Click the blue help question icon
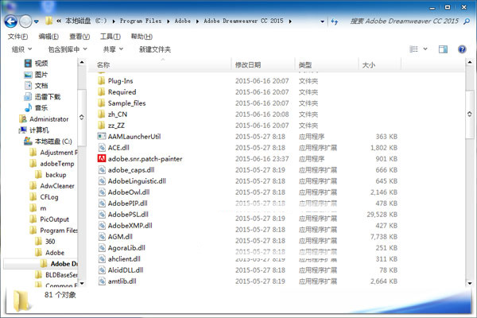This screenshot has width=477, height=318. coord(462,49)
